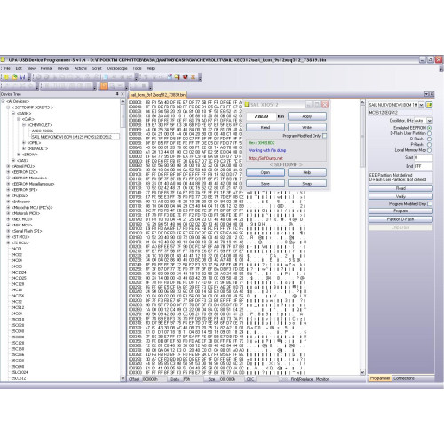Screen dimensions: 444x444
Task: Click the highlighted orange pointer tool icon
Action: click(104, 86)
